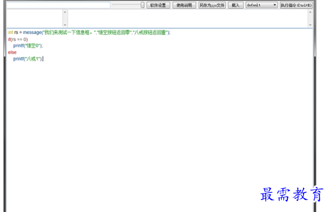Click the printf("八戒1") code line
Viewport: 328px width, 212px height.
(x=28, y=59)
